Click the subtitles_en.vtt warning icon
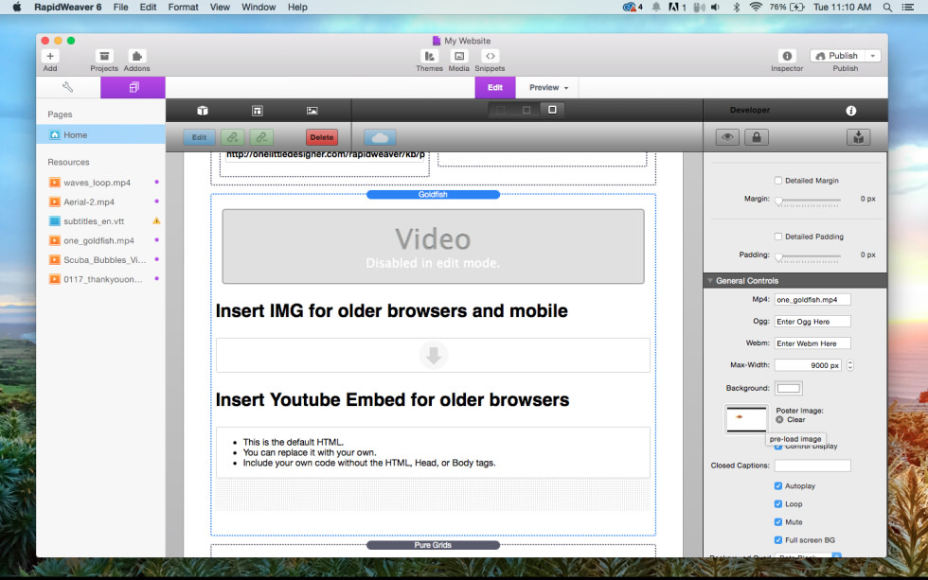The width and height of the screenshot is (928, 580). pyautogui.click(x=156, y=220)
